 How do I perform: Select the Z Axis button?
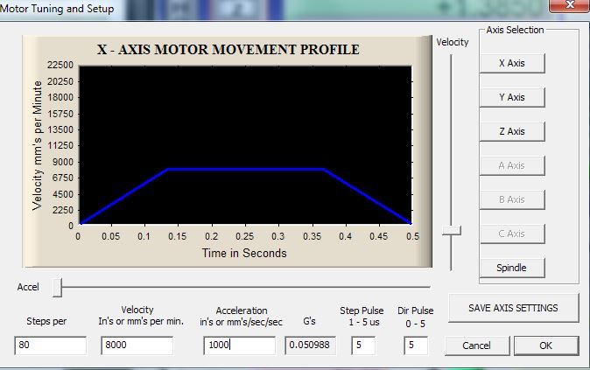coord(511,131)
